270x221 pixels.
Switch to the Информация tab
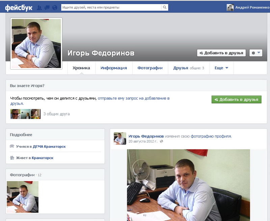pyautogui.click(x=114, y=68)
